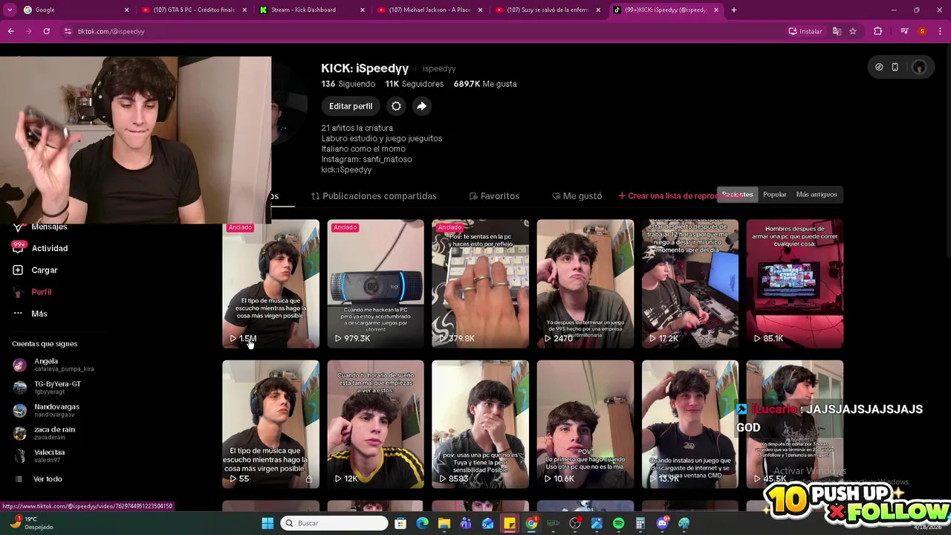Open the Chrome extensions puzzle icon
The image size is (951, 535).
tap(878, 31)
